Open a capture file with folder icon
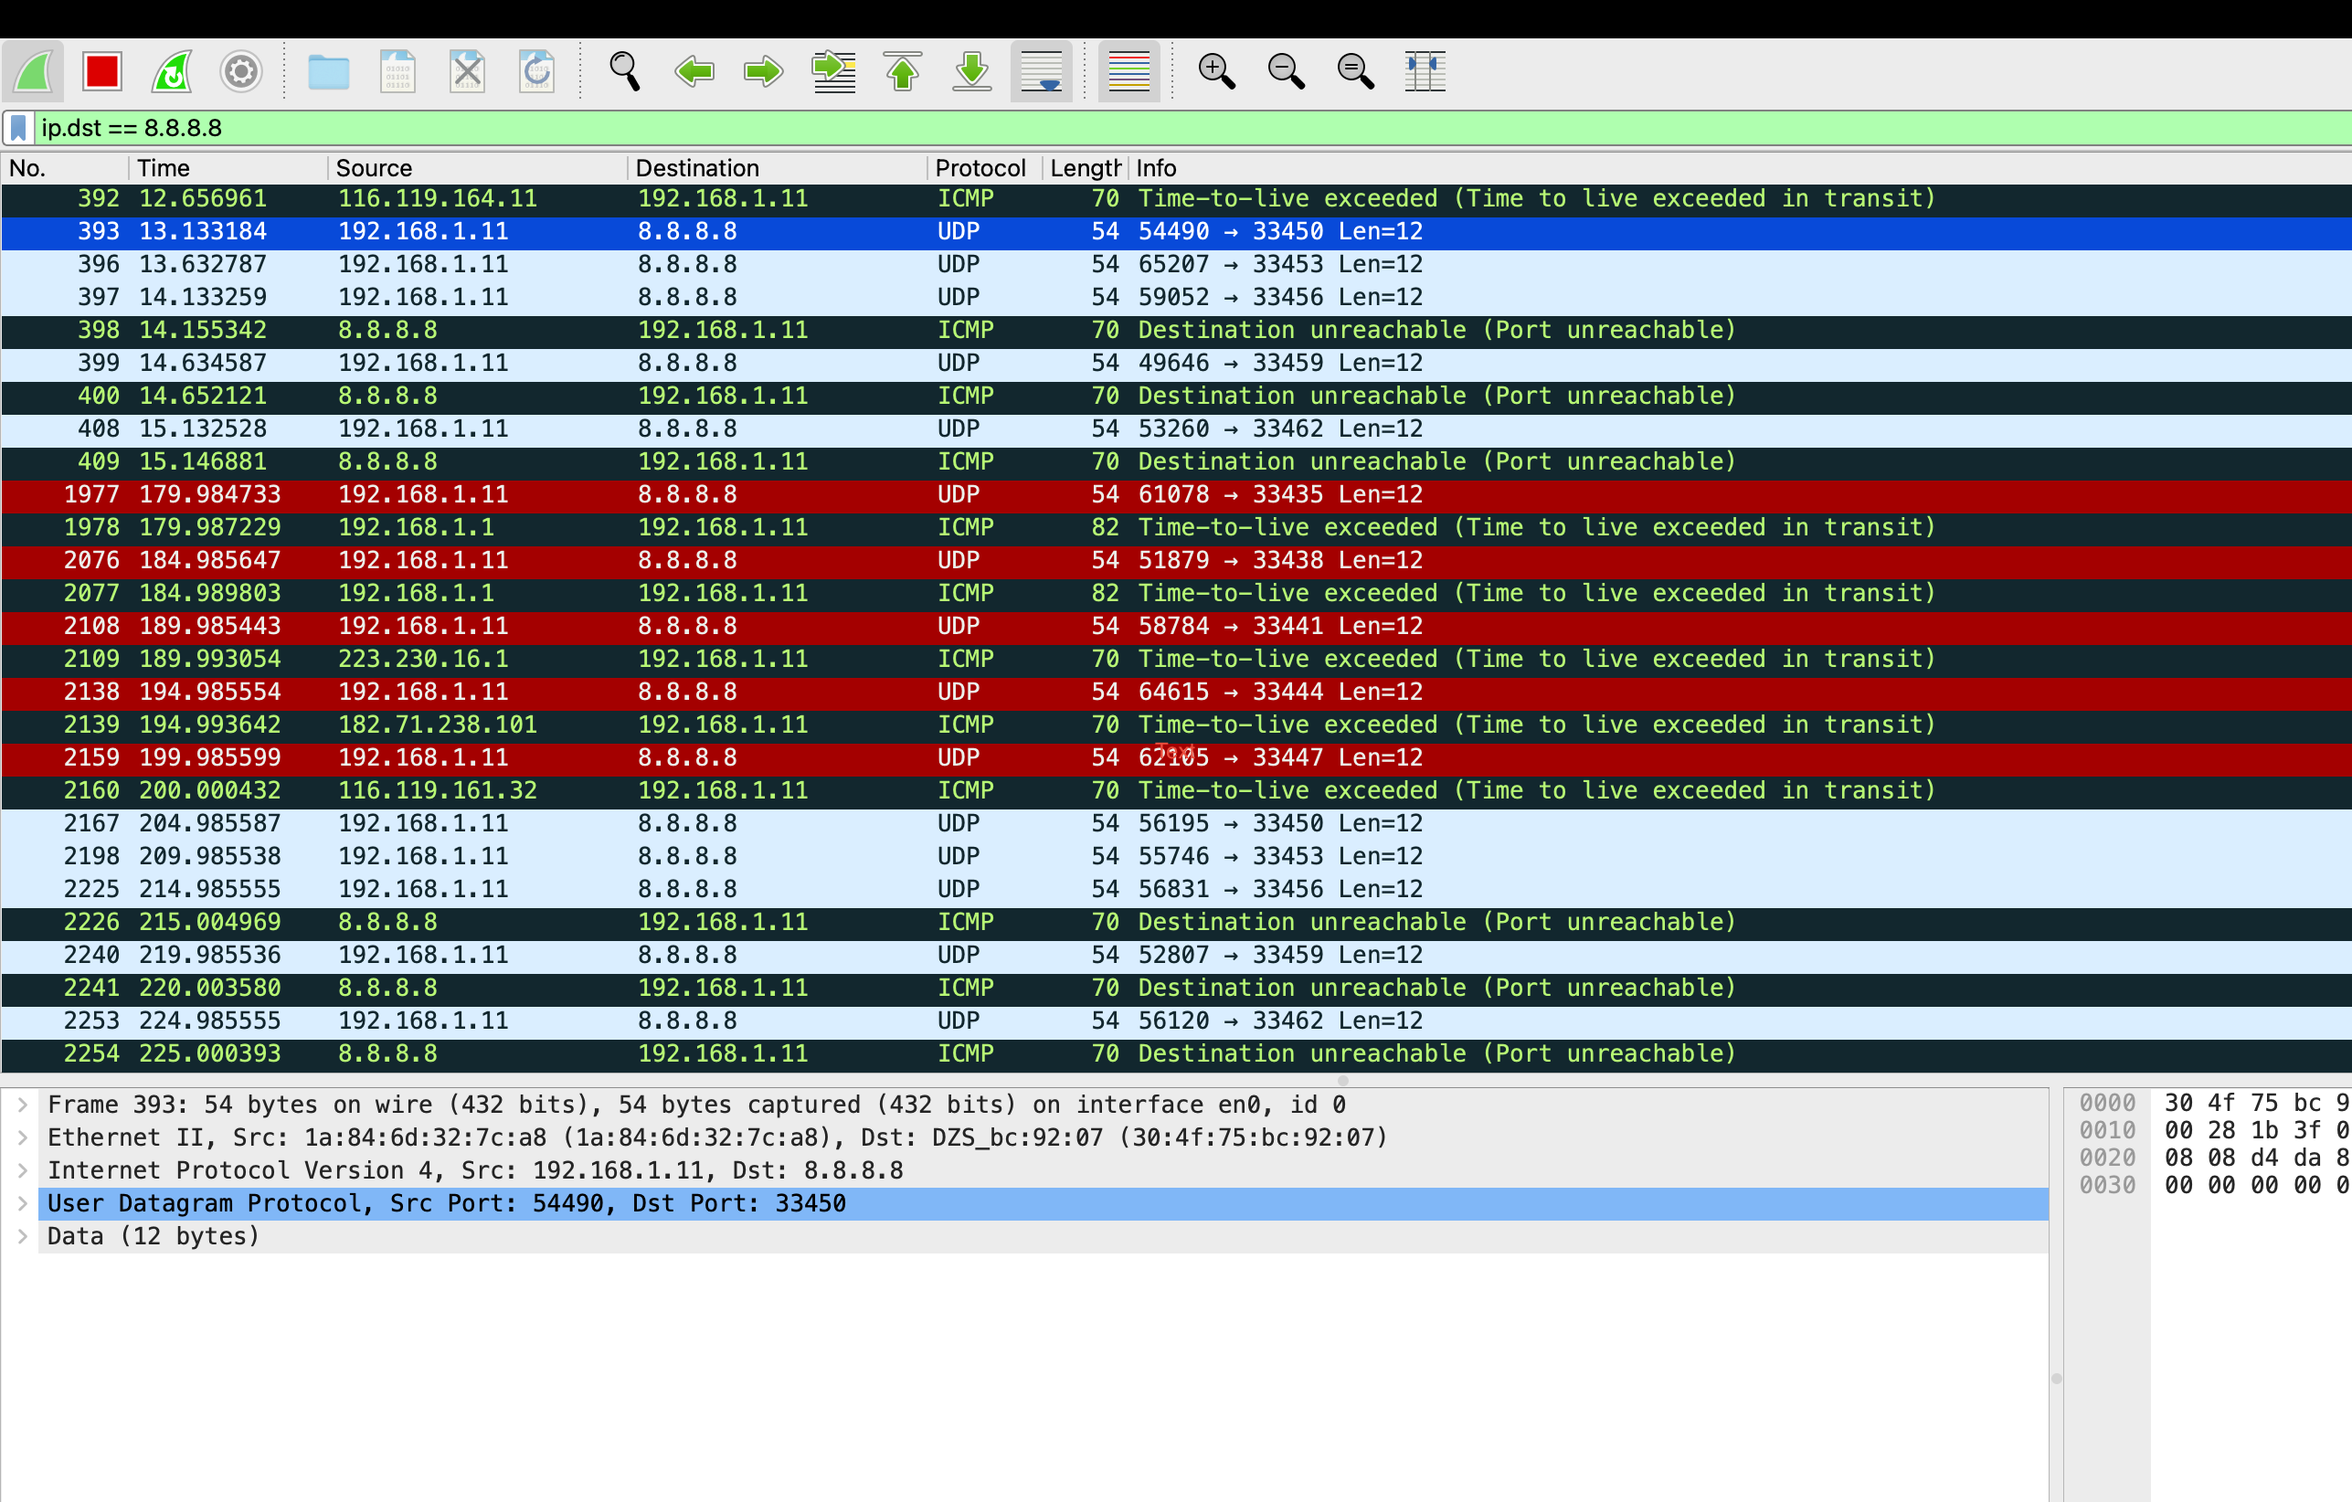Screen dimensions: 2352x1502 click(328, 71)
